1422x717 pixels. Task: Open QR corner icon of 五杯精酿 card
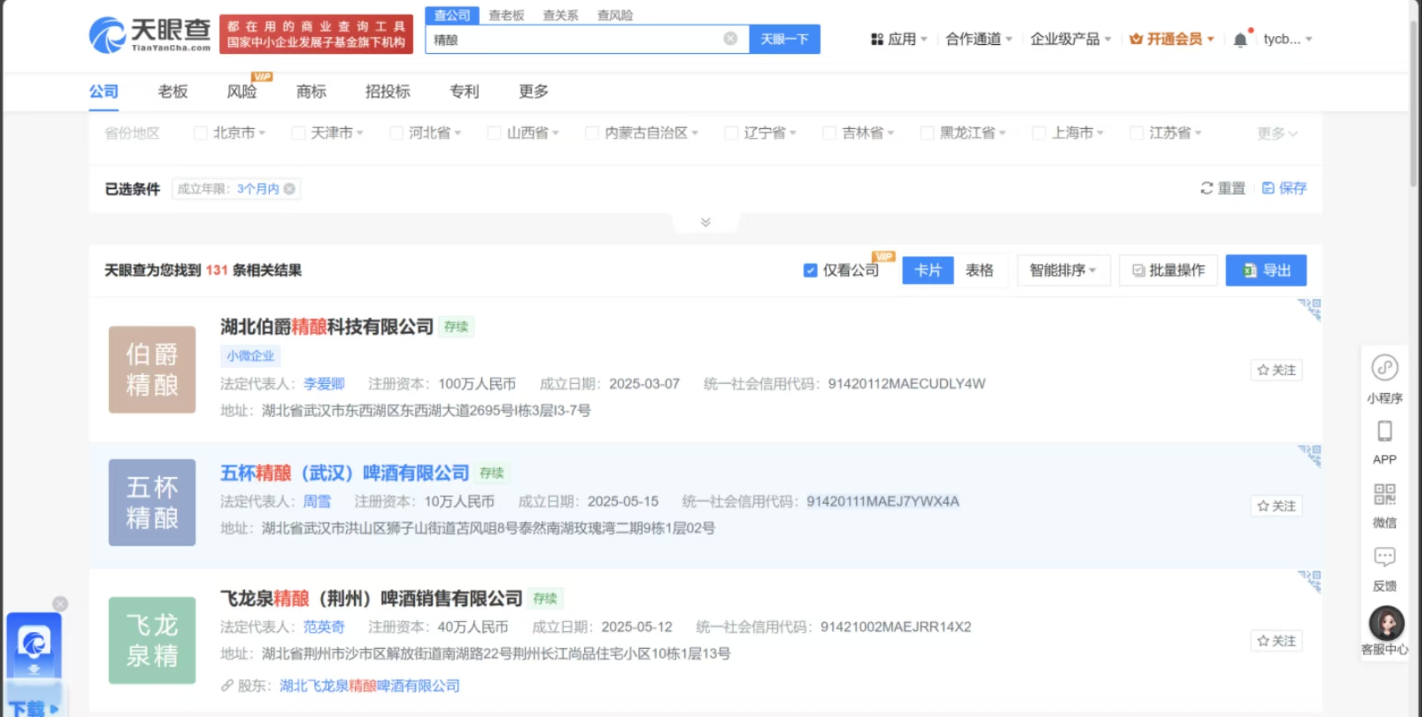[x=1310, y=456]
